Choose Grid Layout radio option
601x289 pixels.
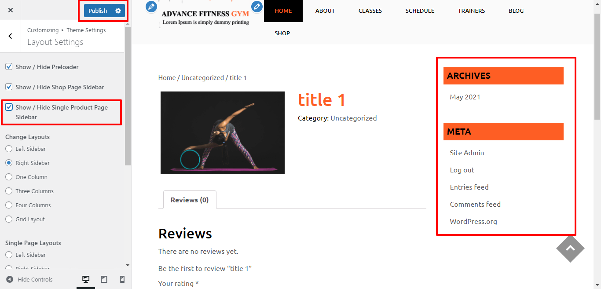[x=9, y=219]
